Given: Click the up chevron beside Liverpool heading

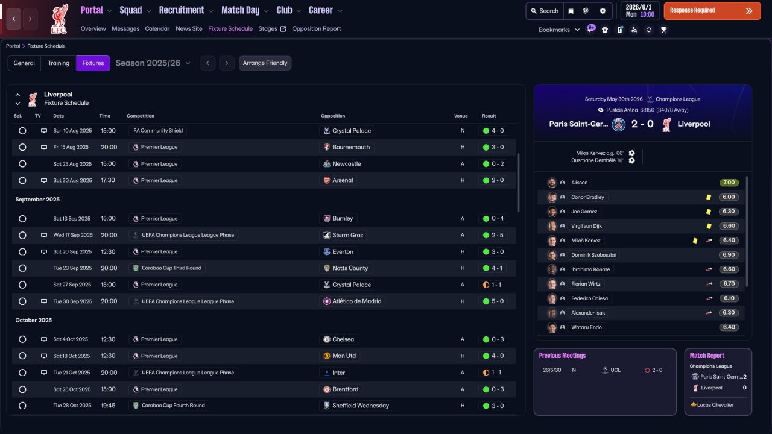Looking at the screenshot, I should click(x=17, y=95).
